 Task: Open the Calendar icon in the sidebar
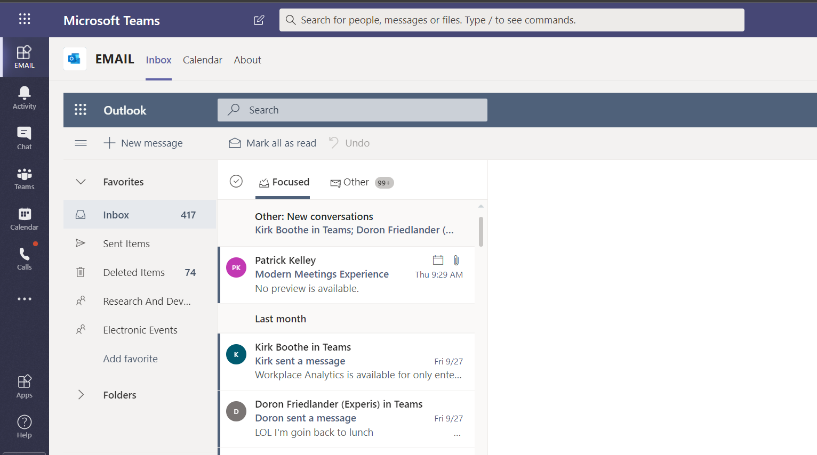point(24,217)
